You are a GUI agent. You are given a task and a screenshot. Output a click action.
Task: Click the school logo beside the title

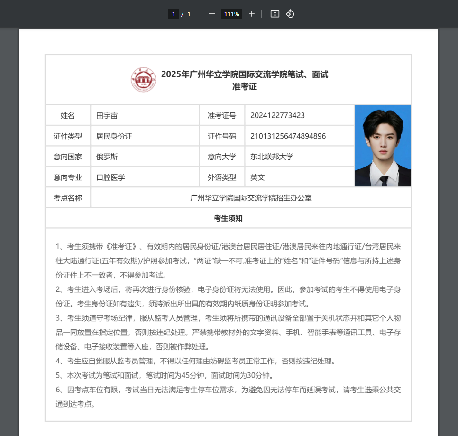[143, 80]
